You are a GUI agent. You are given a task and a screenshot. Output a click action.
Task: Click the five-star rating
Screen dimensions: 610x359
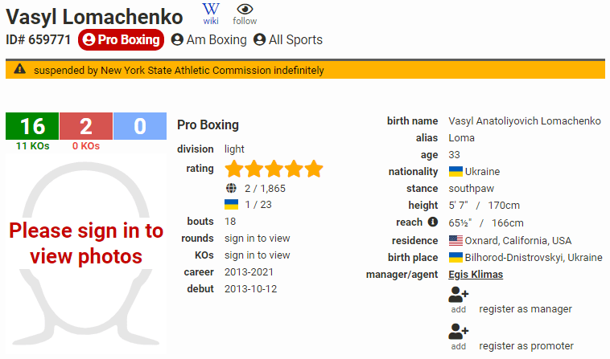274,169
